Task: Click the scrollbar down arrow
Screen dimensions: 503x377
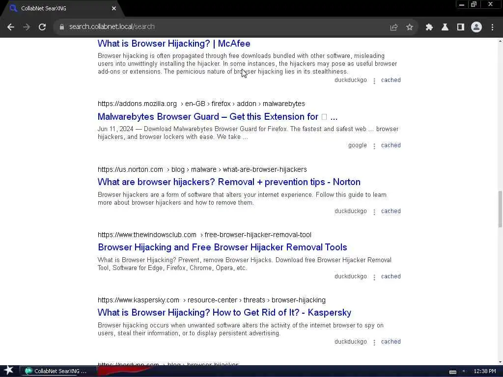Action: tap(500, 362)
